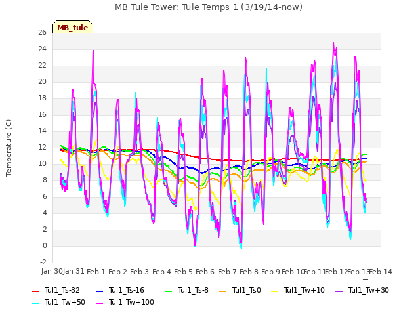Click the 26 y-axis tick label
This screenshot has width=420, height=315.
pyautogui.click(x=42, y=32)
